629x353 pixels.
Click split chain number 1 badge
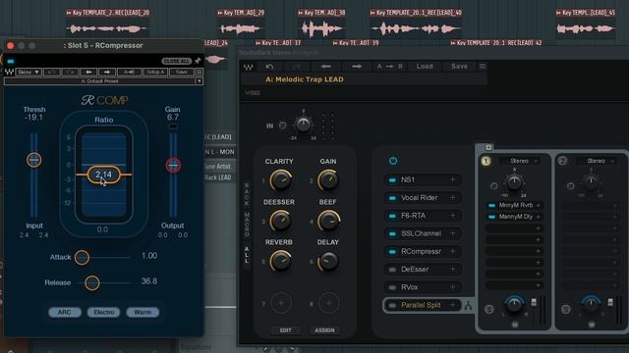[x=486, y=161]
